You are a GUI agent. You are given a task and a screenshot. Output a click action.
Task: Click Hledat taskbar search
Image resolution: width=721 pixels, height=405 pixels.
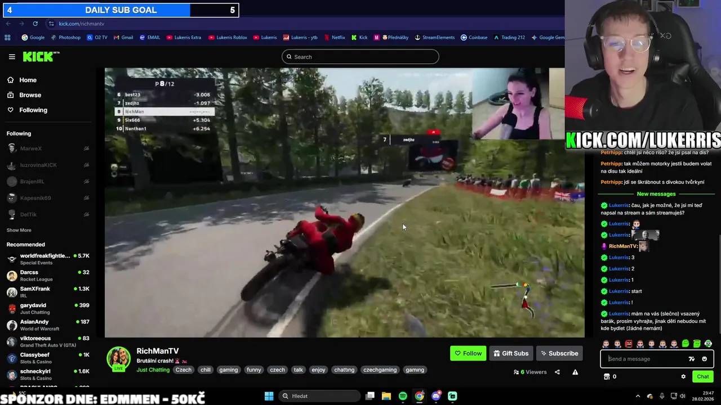(x=320, y=396)
